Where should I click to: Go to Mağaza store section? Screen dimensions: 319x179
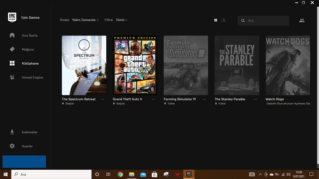[x=28, y=49]
